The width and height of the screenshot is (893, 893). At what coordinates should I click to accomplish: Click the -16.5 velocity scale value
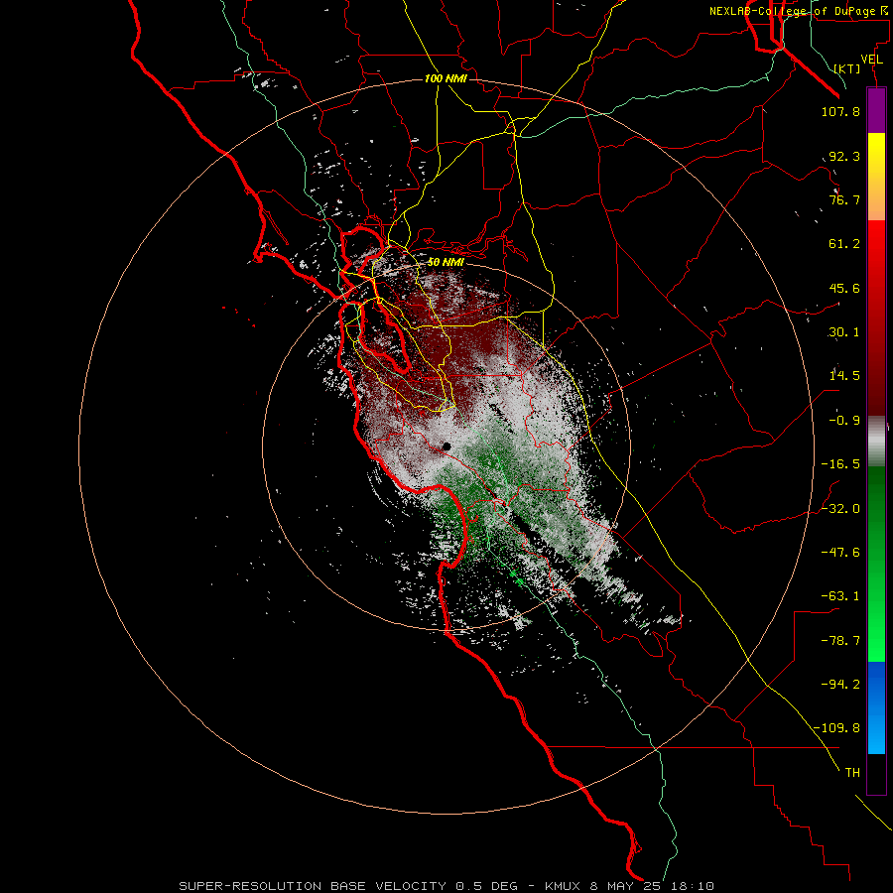point(840,464)
